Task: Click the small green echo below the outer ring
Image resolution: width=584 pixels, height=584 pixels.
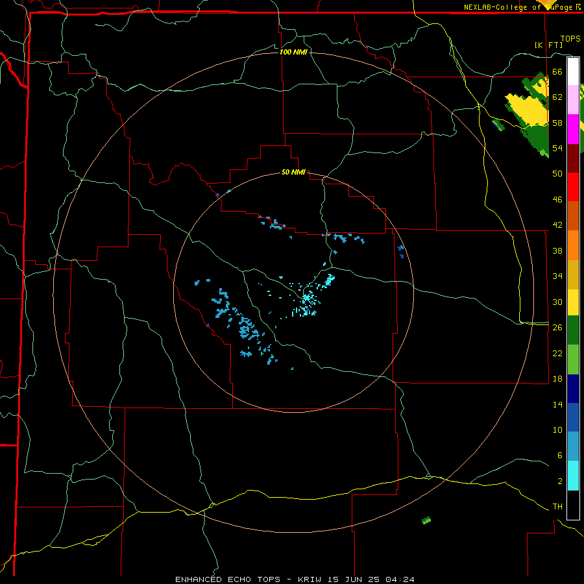Action: pos(426,520)
